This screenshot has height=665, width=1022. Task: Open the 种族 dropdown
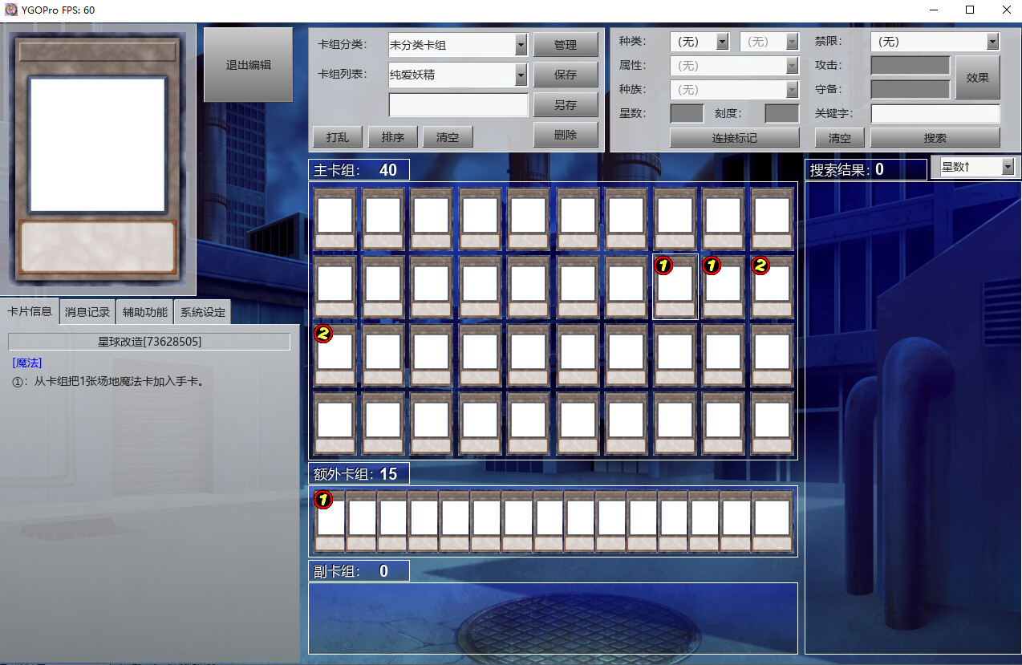click(735, 90)
